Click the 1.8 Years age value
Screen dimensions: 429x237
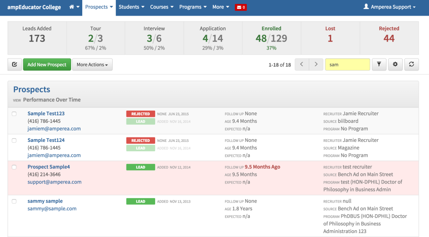(x=242, y=208)
